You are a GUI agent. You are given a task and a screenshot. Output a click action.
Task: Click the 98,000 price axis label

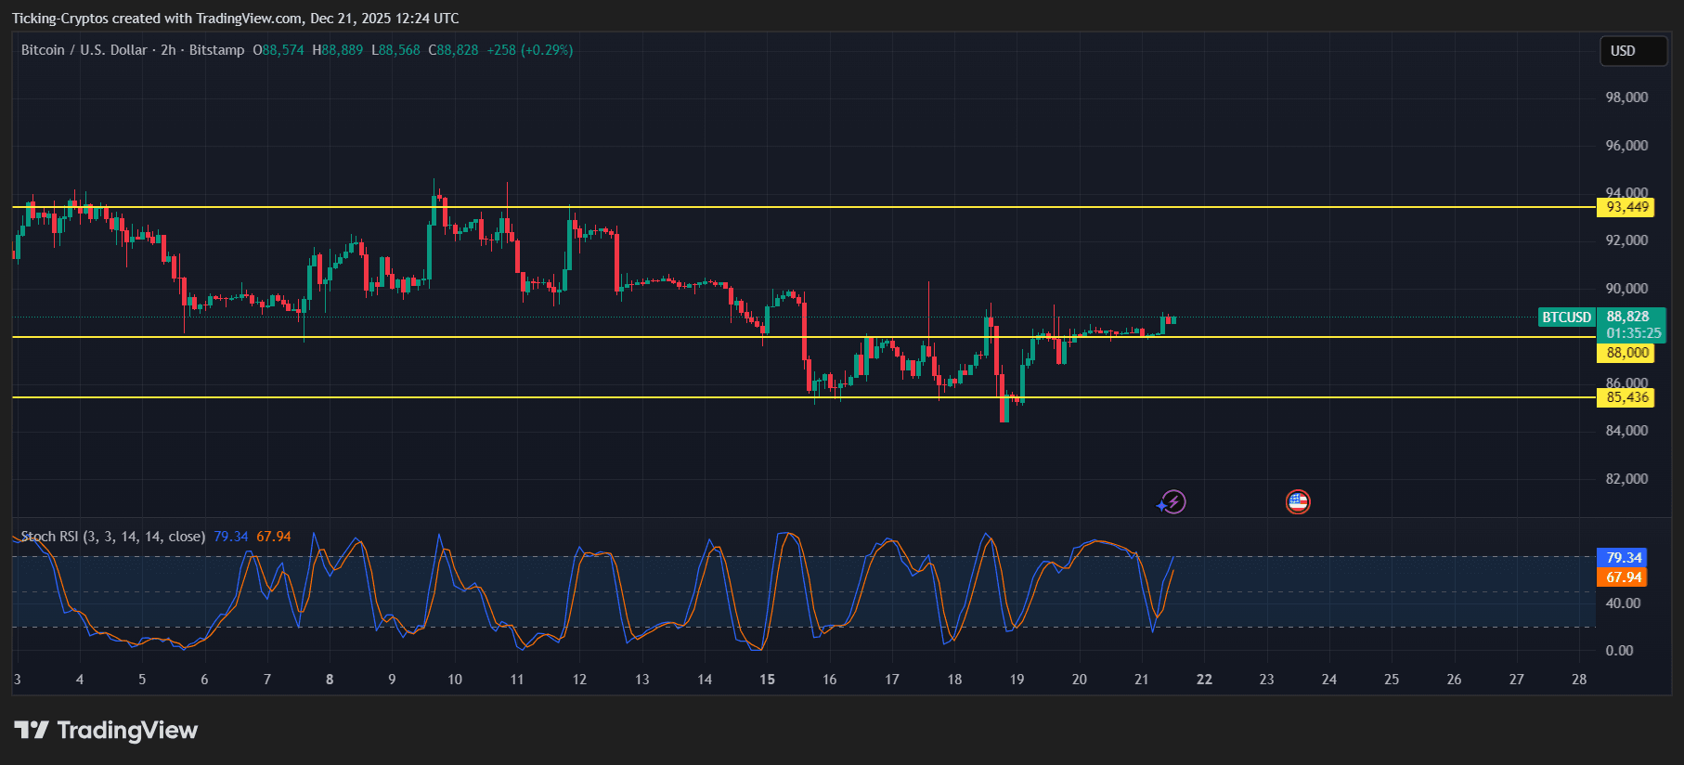coord(1626,97)
